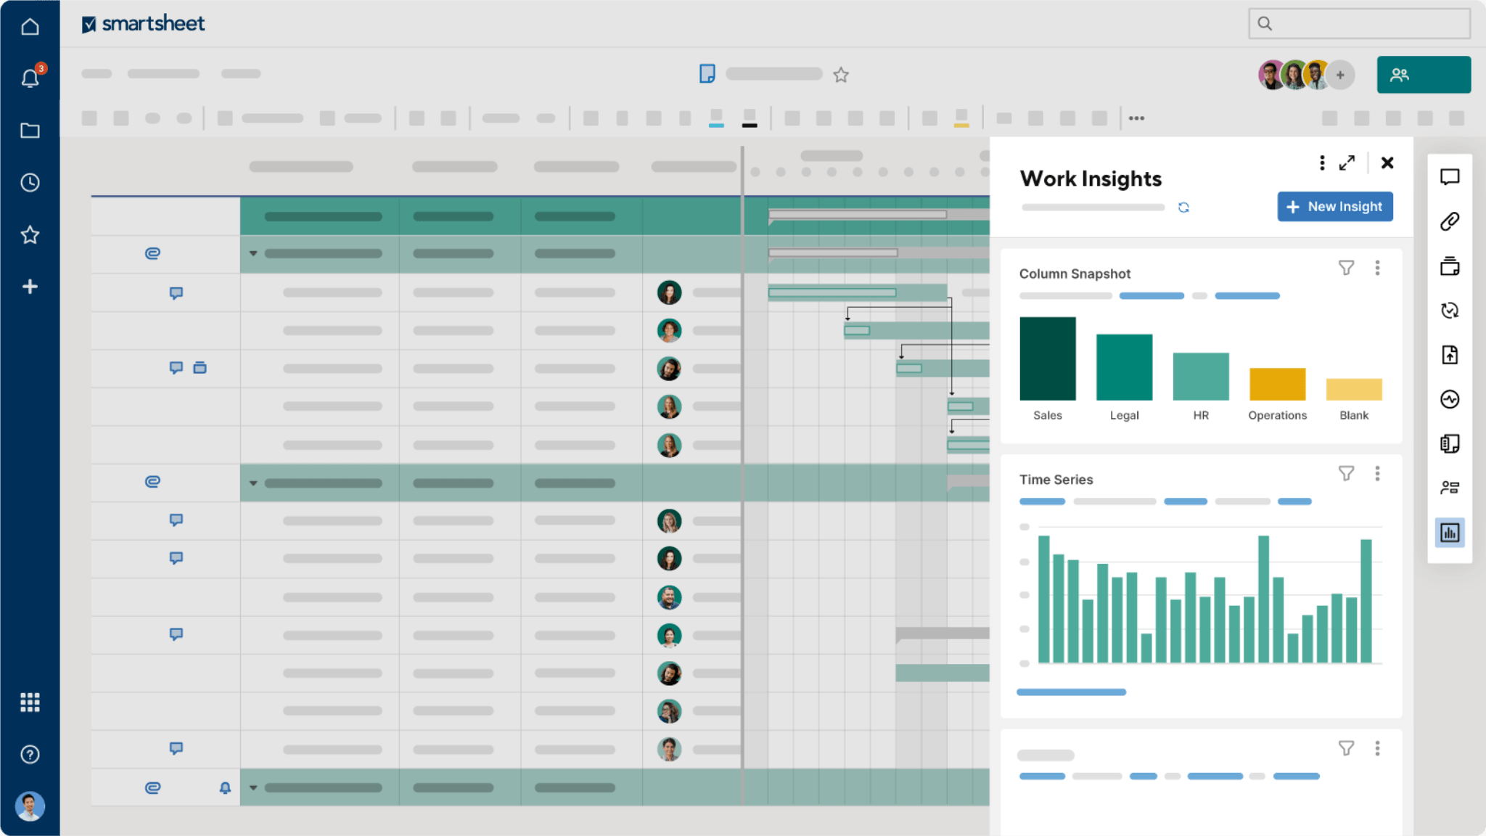Favorite the sheet with star icon
The height and width of the screenshot is (836, 1486).
click(840, 75)
